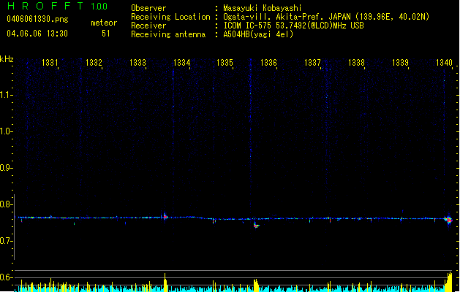Screen dimensions: 460x292
Task: Click the yellow power peak near 1335.7
Action: (256, 285)
